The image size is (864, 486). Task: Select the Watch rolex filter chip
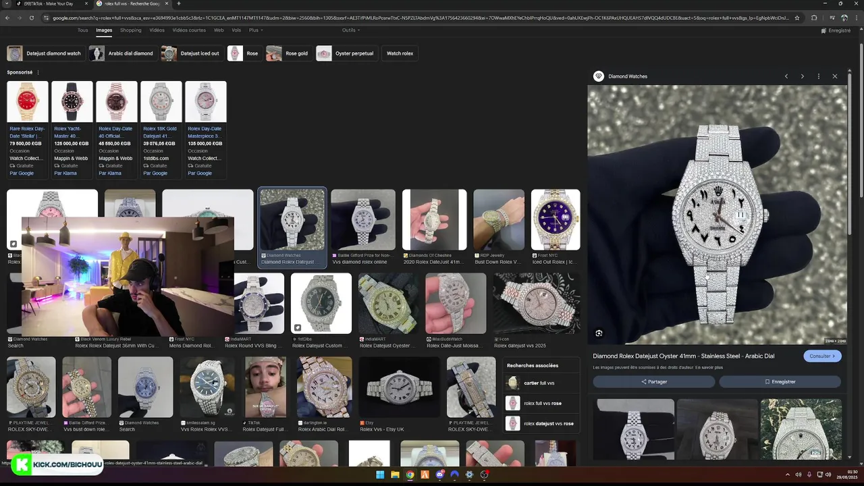(x=400, y=53)
